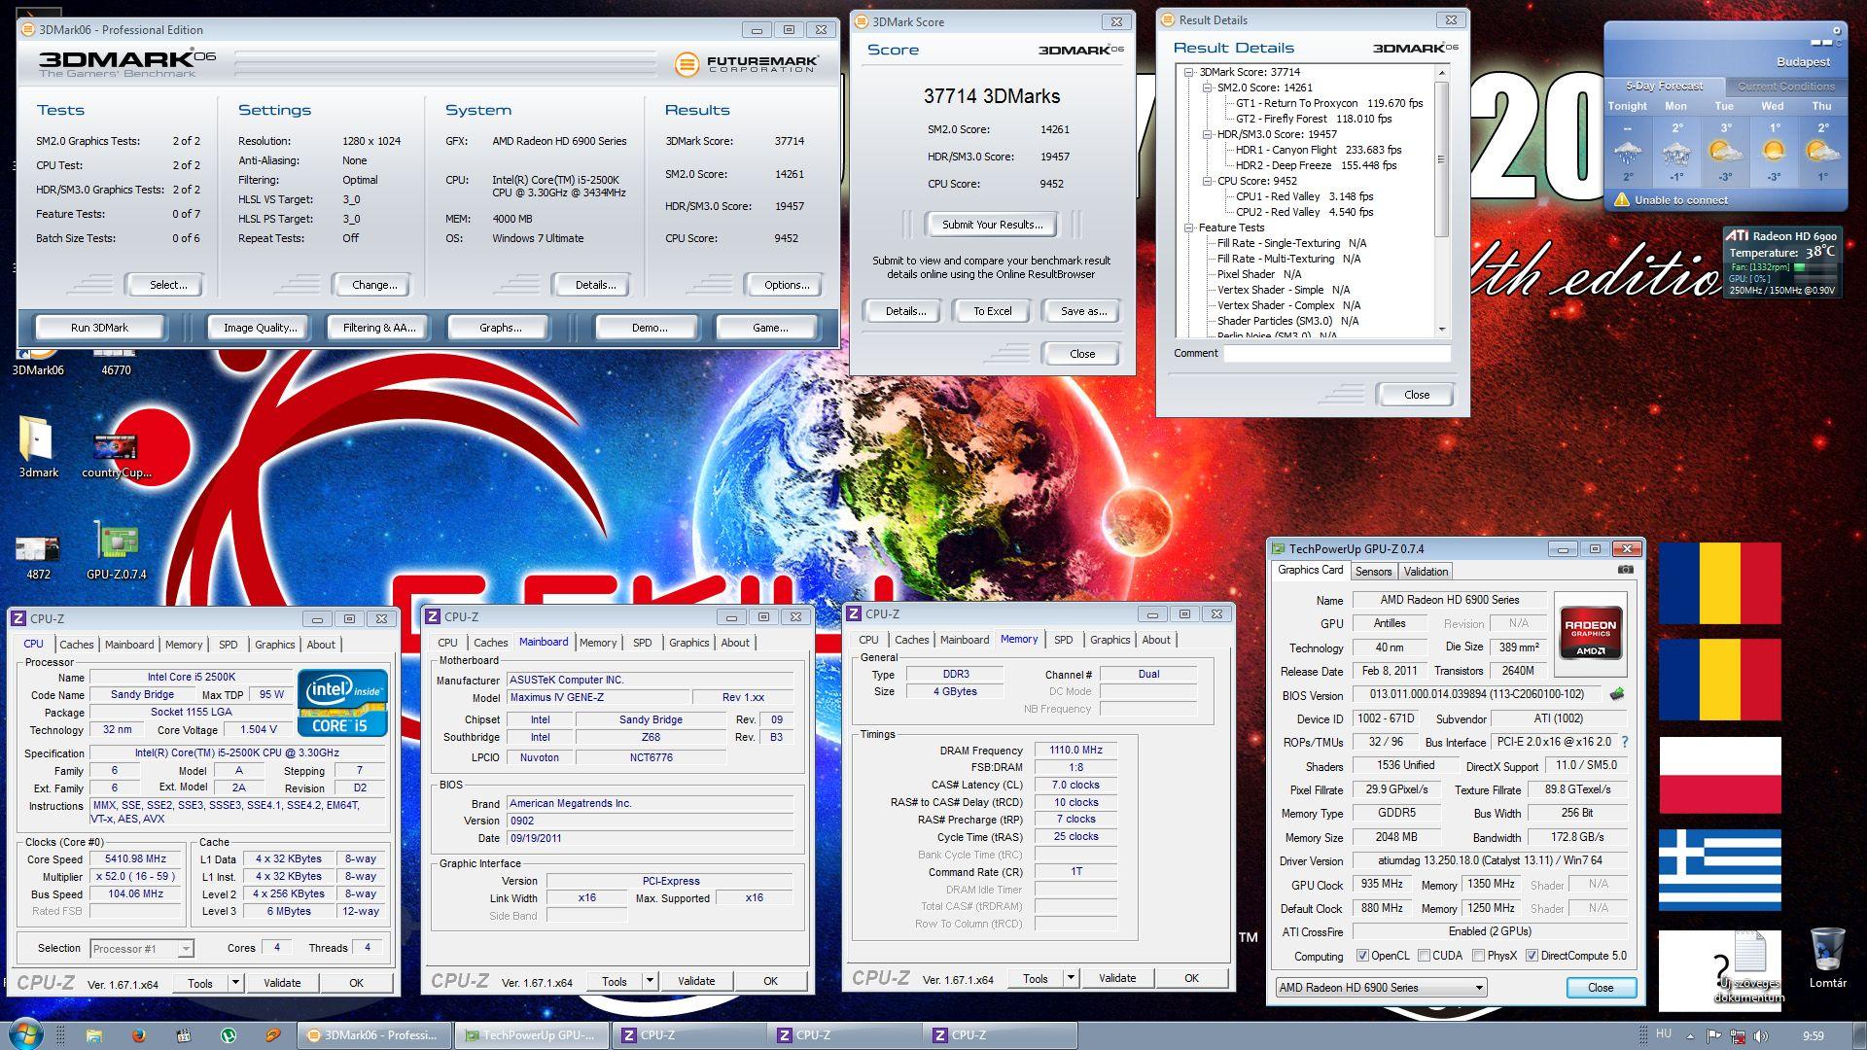
Task: Open the GPU selection dropdown in GPU-Z
Action: 1381,987
